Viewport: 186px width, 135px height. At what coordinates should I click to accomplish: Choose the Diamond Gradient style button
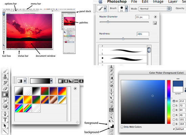(x=81, y=81)
